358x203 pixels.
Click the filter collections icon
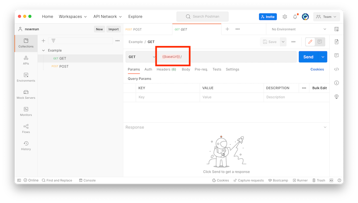pyautogui.click(x=53, y=41)
